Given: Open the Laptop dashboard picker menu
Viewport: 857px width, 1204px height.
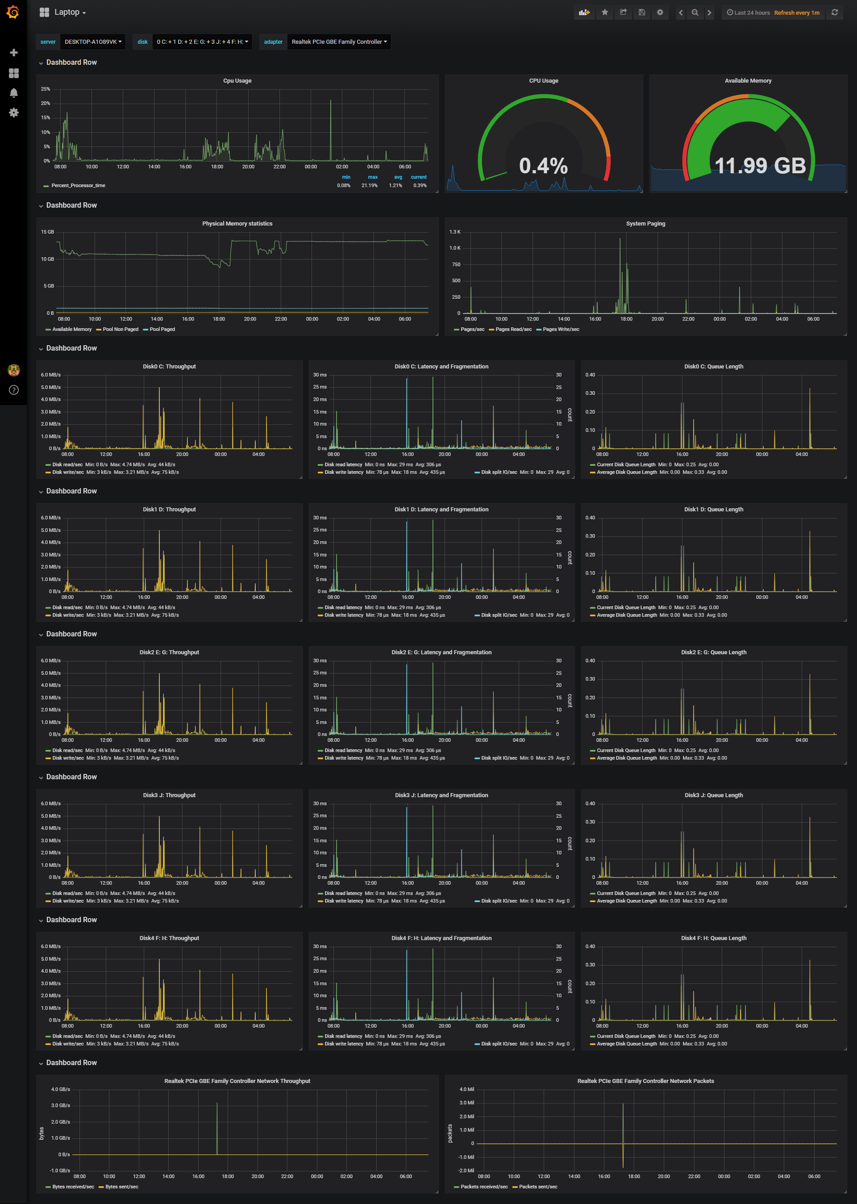Looking at the screenshot, I should (x=69, y=12).
